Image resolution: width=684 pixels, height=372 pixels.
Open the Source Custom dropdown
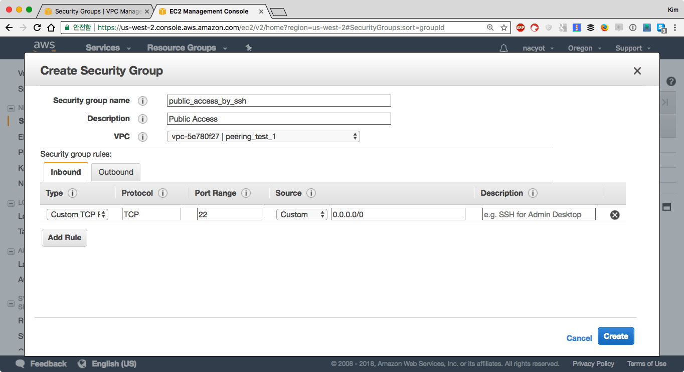pos(301,214)
